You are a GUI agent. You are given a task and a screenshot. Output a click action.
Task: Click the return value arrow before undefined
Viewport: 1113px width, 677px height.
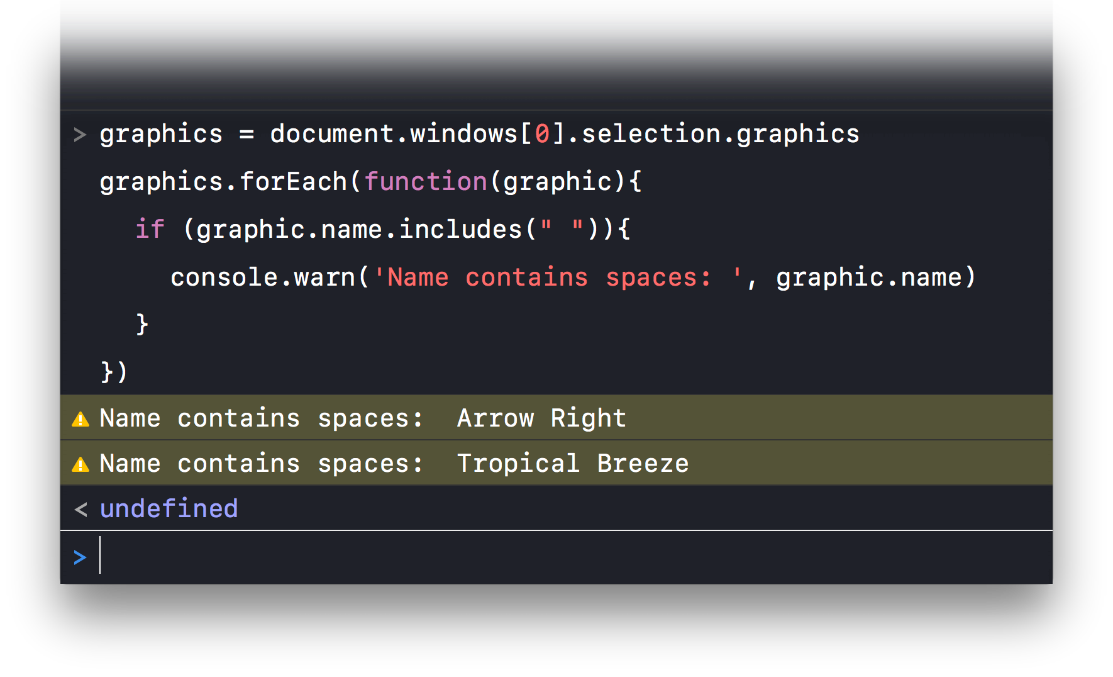pos(80,509)
